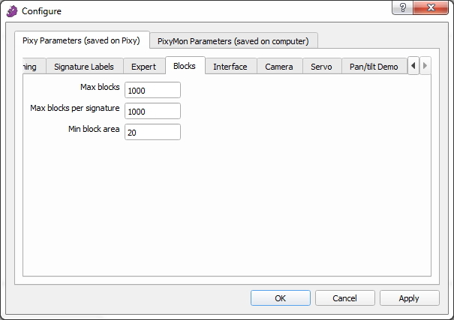Close the Configure dialog window
The height and width of the screenshot is (320, 454).
click(x=431, y=7)
